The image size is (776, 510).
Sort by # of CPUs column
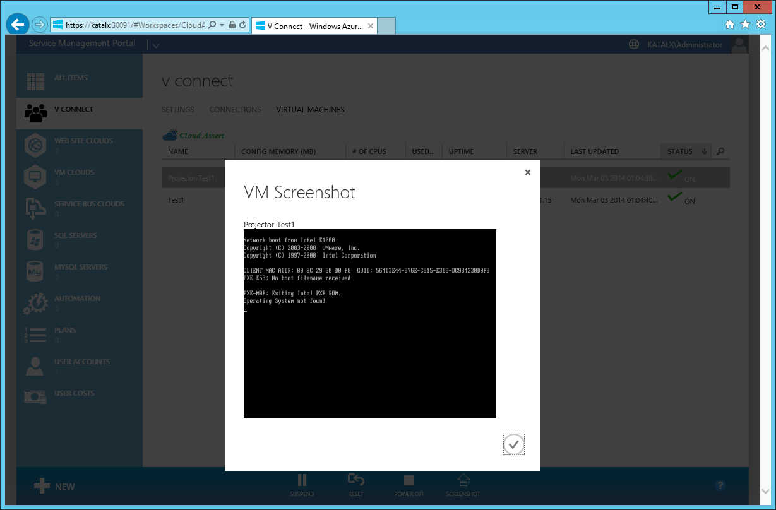(x=376, y=151)
